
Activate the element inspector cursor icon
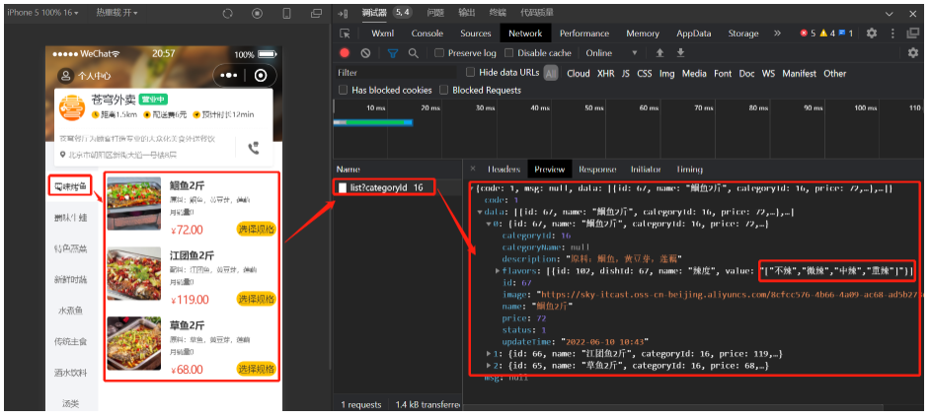[345, 34]
